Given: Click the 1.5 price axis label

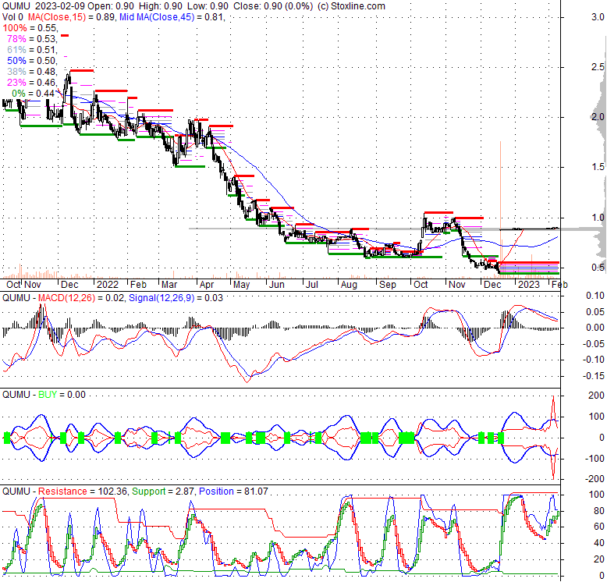Looking at the screenshot, I should click(598, 167).
